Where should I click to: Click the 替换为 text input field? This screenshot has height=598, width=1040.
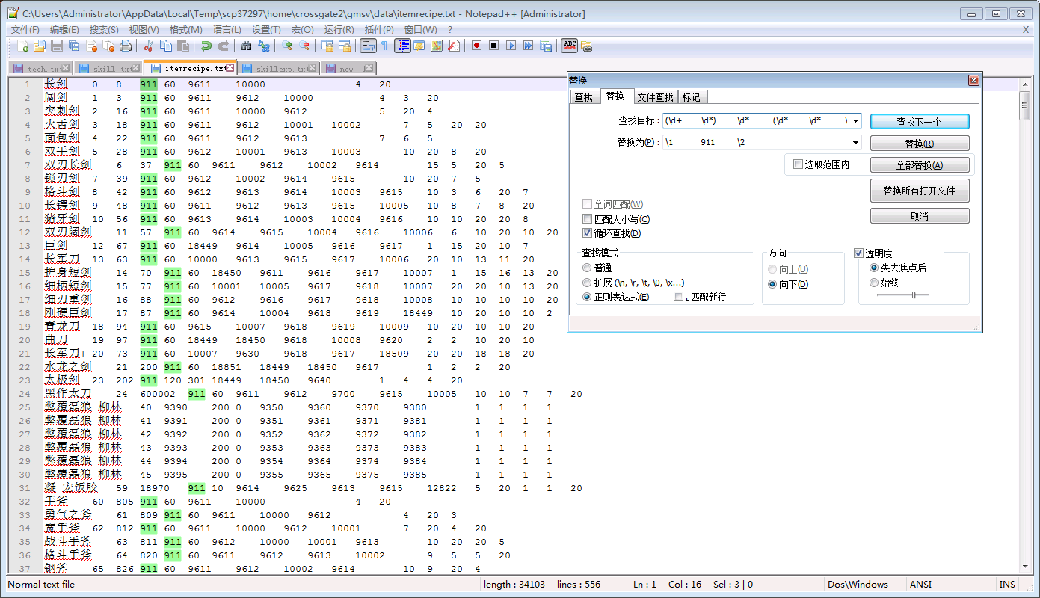(755, 143)
